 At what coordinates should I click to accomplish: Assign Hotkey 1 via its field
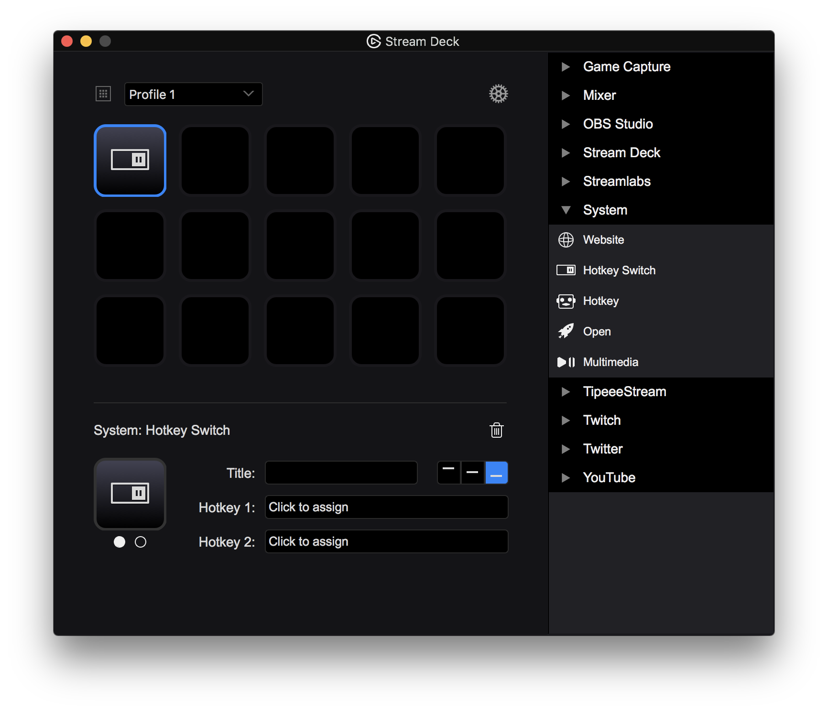click(387, 507)
